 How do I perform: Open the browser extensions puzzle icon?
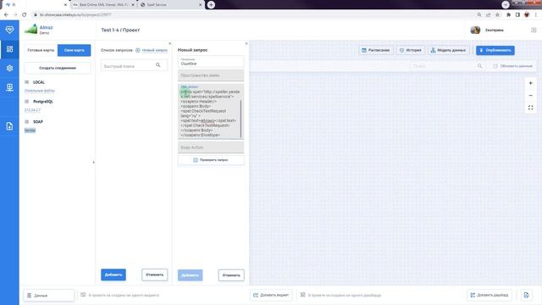tap(508, 15)
